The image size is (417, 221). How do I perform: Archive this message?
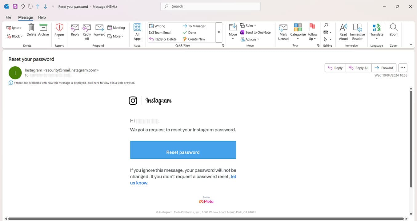43,30
